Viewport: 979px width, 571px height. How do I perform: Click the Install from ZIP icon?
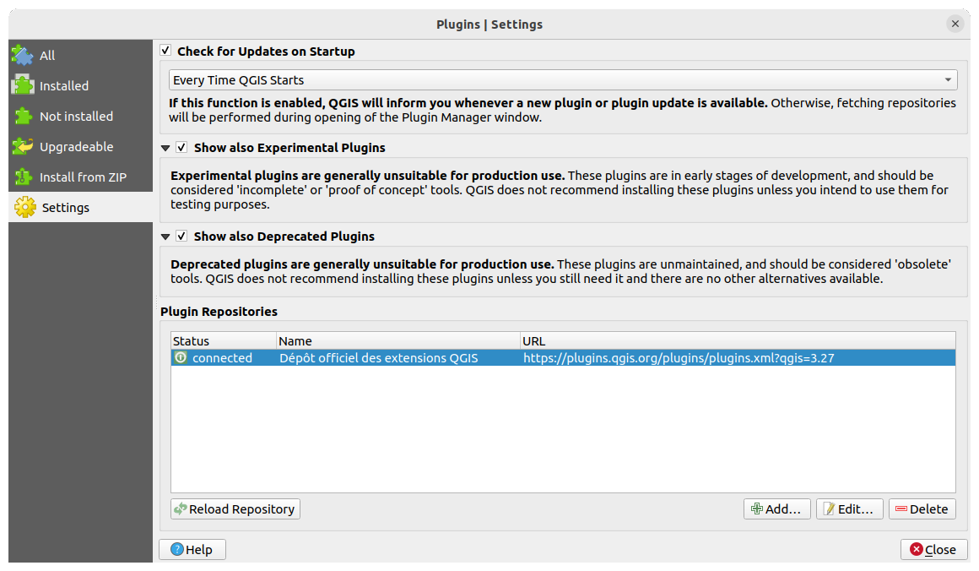click(x=23, y=177)
